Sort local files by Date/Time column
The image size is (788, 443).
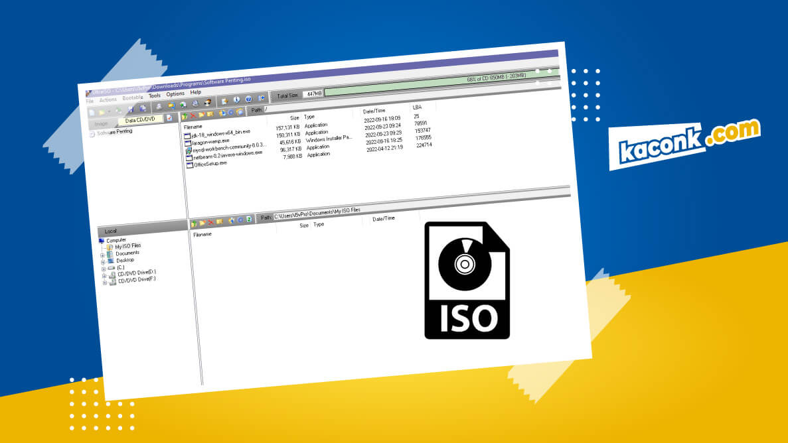(384, 219)
